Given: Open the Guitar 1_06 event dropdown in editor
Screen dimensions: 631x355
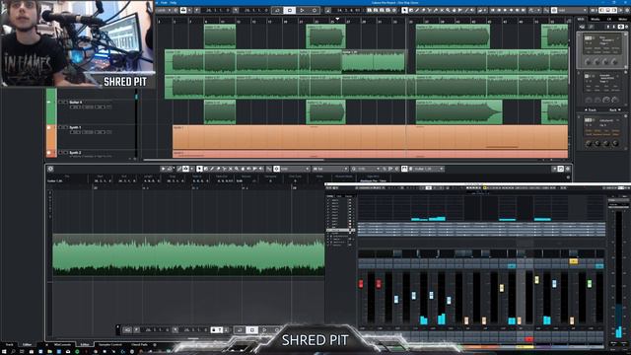Looking at the screenshot, I should (429, 169).
